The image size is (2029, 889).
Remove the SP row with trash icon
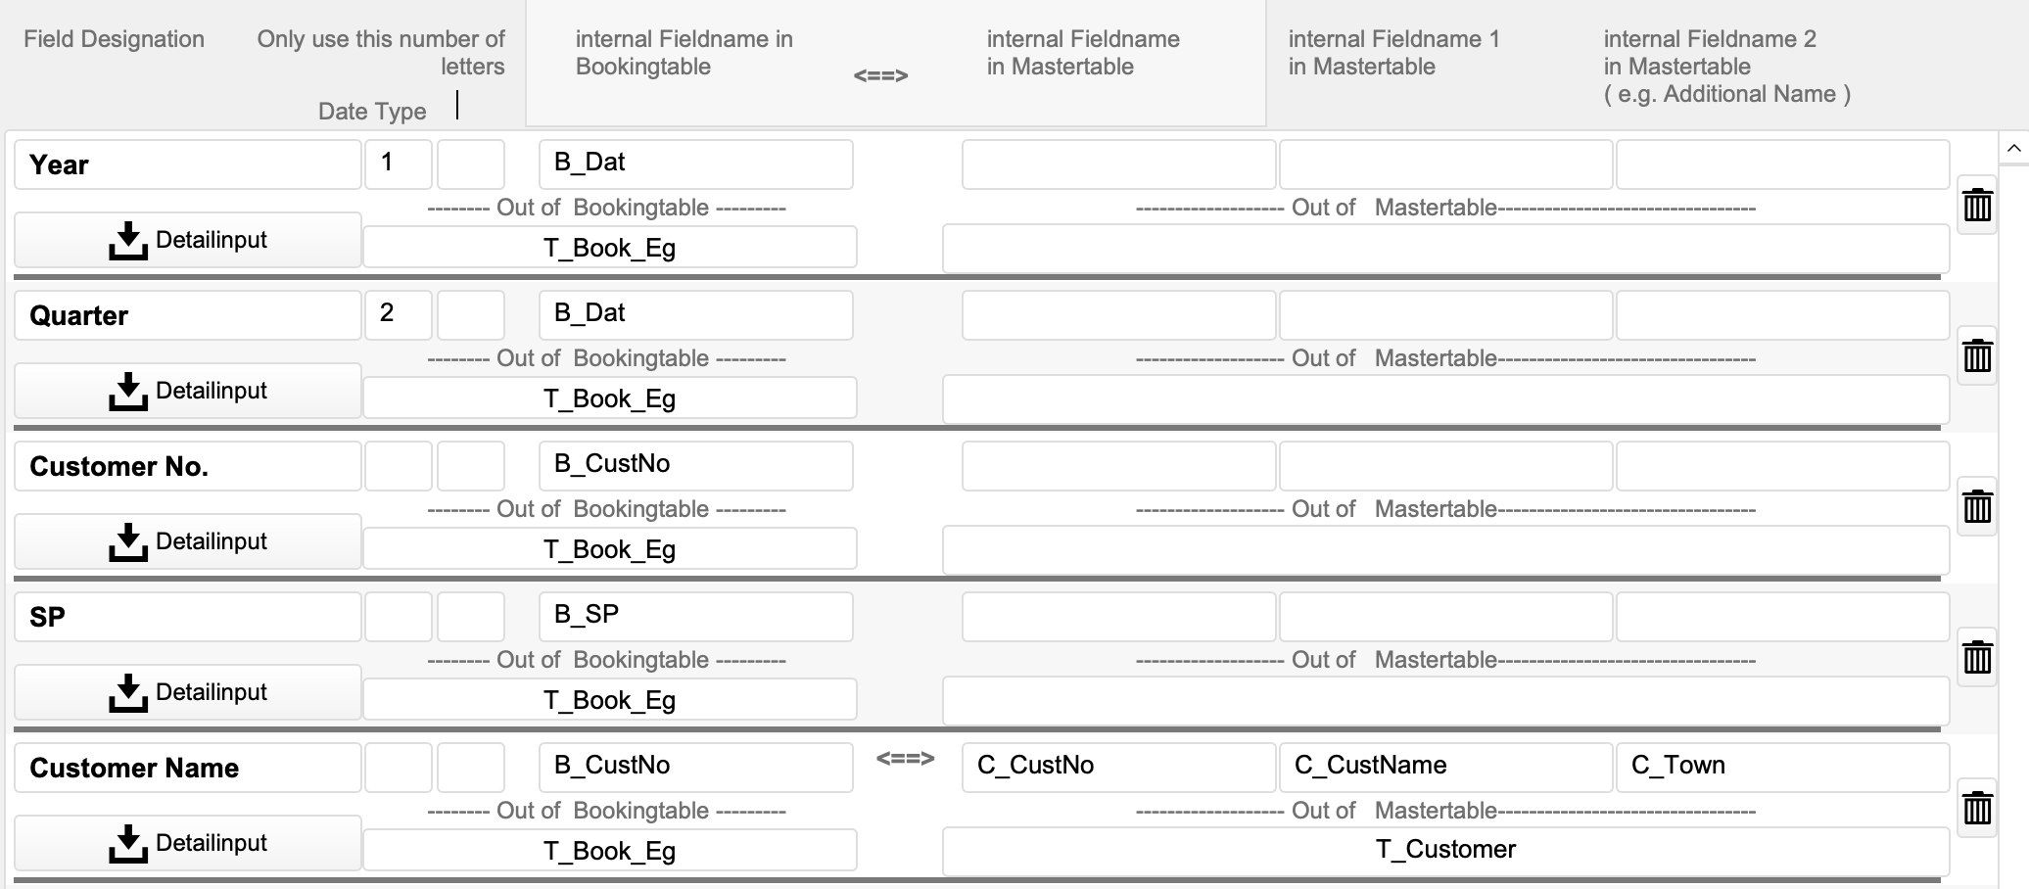pyautogui.click(x=1976, y=658)
